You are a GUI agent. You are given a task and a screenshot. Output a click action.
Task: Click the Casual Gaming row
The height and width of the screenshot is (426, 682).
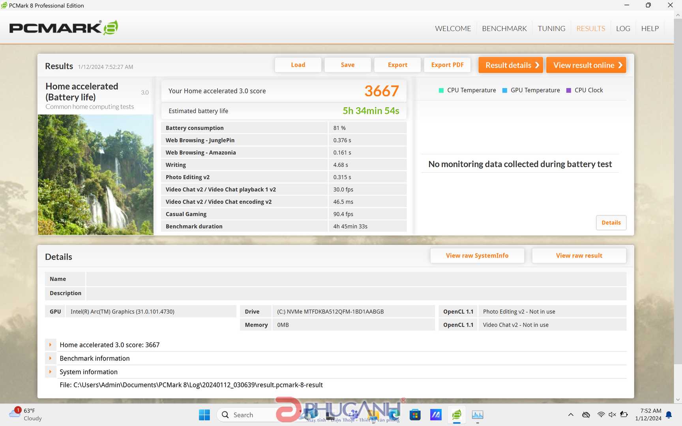coord(284,214)
